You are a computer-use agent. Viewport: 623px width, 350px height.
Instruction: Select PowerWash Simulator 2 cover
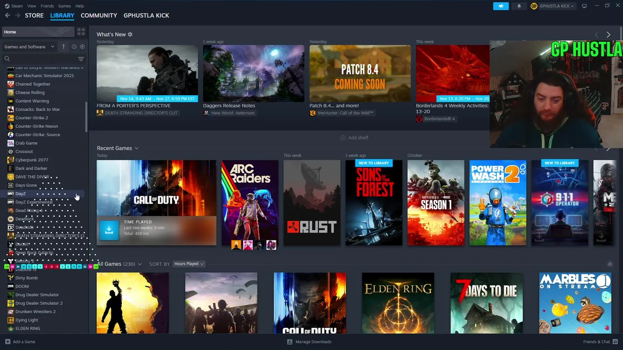click(x=497, y=203)
